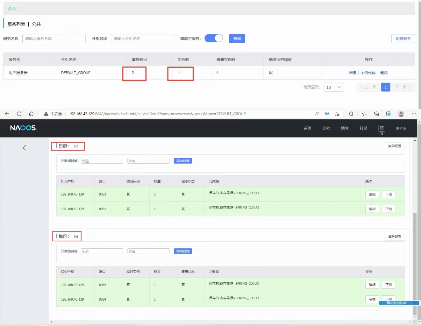Click the not secure warning triangle icon
Image resolution: width=421 pixels, height=326 pixels.
(x=46, y=114)
